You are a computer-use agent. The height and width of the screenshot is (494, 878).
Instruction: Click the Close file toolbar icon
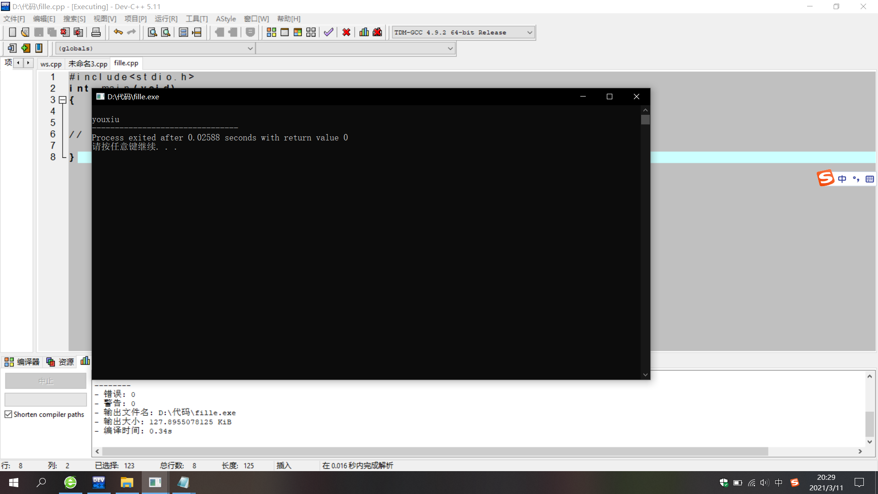point(65,32)
